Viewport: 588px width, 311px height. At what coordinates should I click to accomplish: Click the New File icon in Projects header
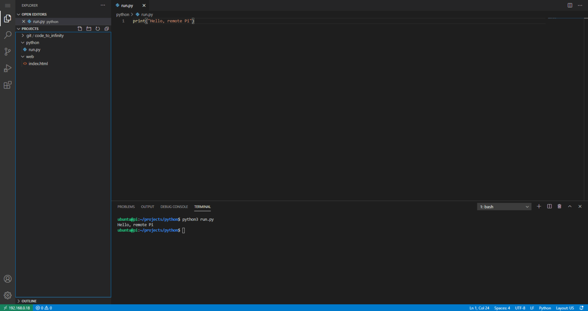79,28
